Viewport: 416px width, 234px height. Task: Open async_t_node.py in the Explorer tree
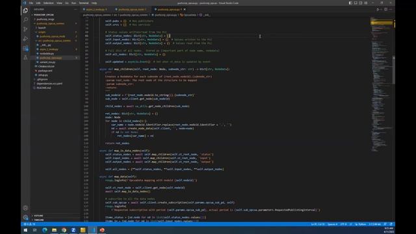click(x=49, y=49)
